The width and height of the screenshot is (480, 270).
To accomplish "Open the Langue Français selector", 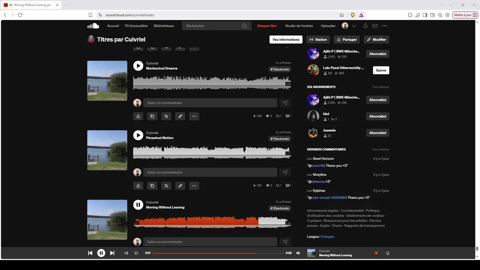I will coord(327,237).
